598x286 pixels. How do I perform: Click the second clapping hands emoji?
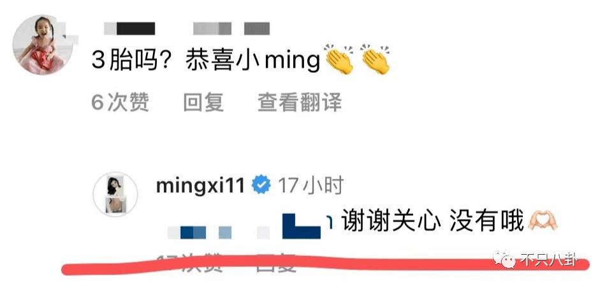[376, 59]
